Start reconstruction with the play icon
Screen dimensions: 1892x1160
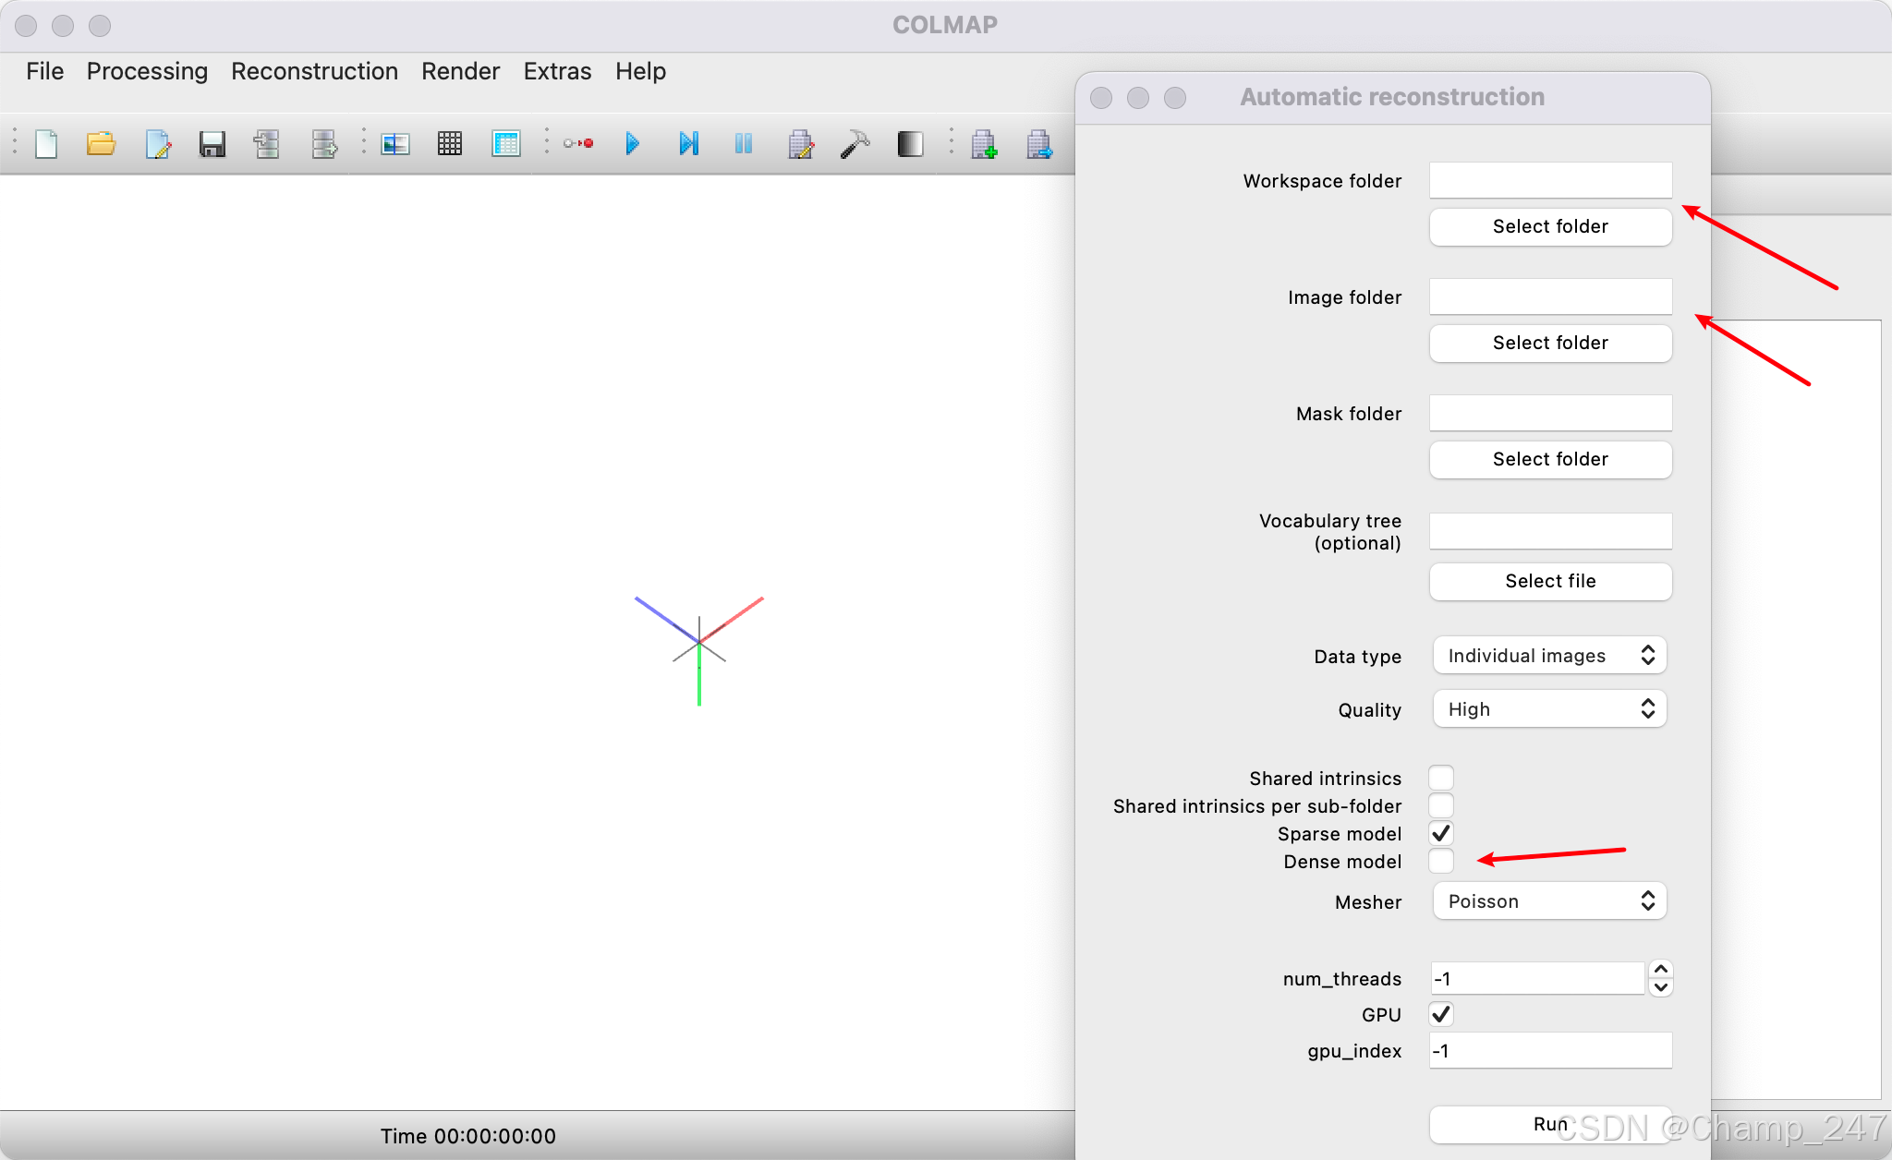click(633, 144)
